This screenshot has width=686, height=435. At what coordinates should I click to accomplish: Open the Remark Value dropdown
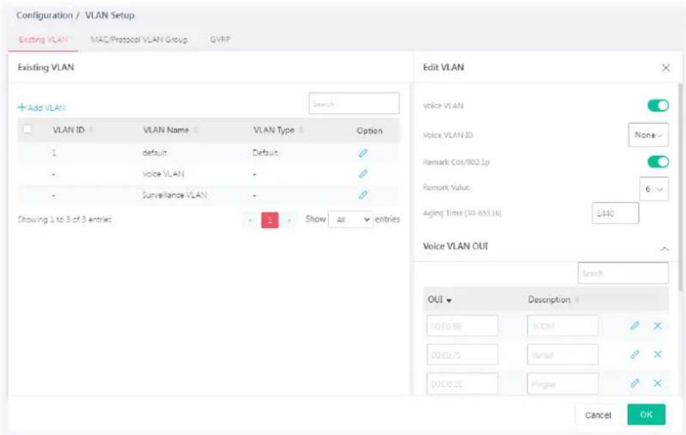654,189
